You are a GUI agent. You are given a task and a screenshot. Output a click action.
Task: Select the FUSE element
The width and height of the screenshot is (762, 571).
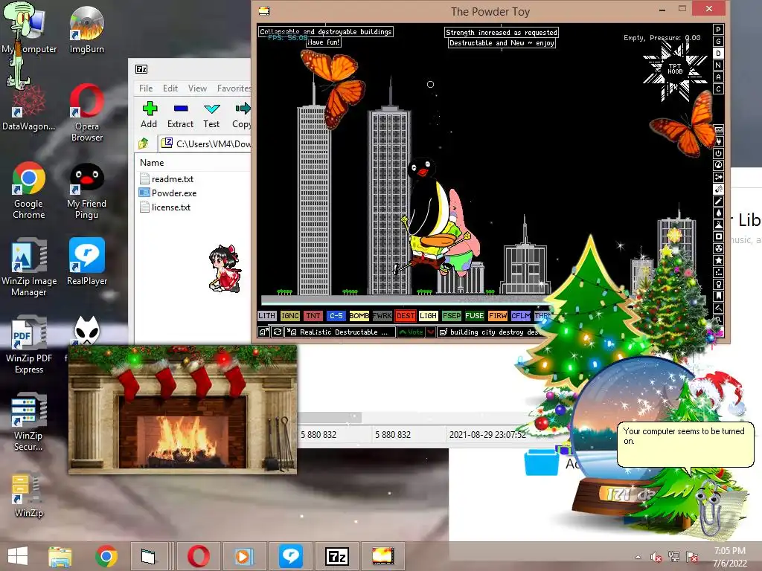coord(474,315)
